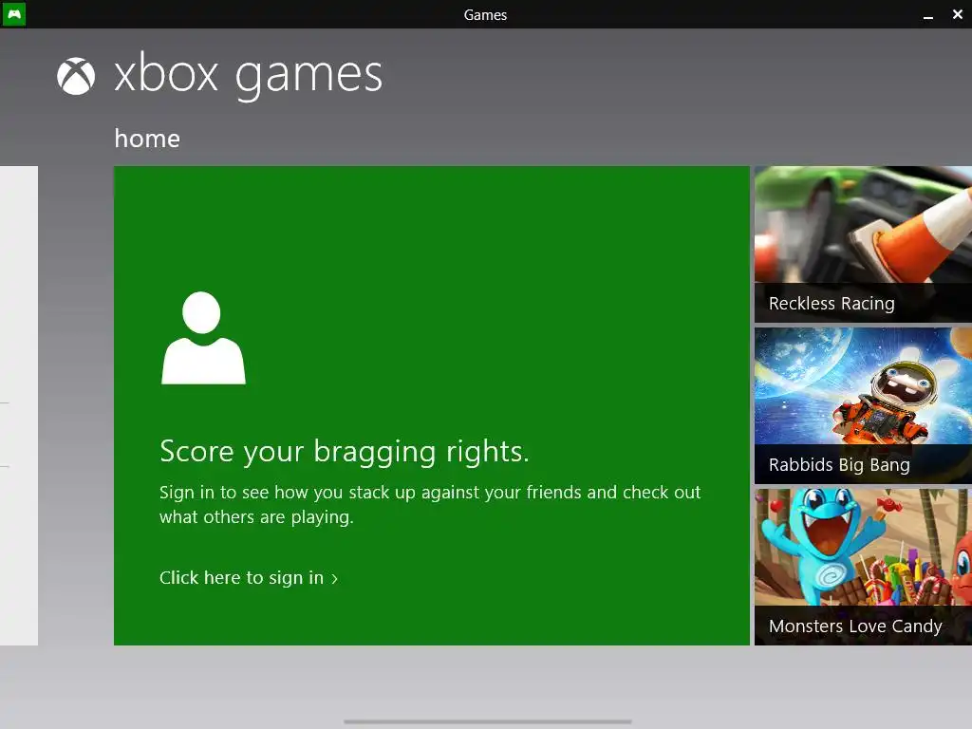Open the Click here to sign in link
Image resolution: width=972 pixels, height=729 pixels.
[x=249, y=578]
